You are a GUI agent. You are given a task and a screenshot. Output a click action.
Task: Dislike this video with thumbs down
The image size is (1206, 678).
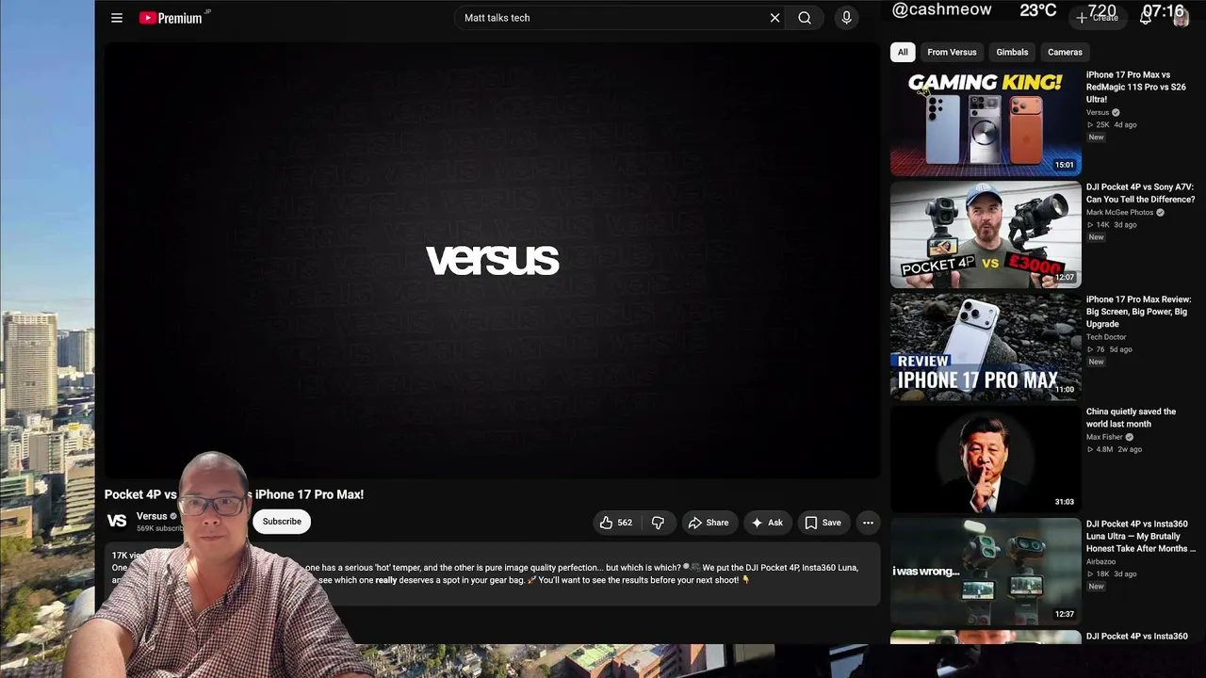tap(658, 523)
